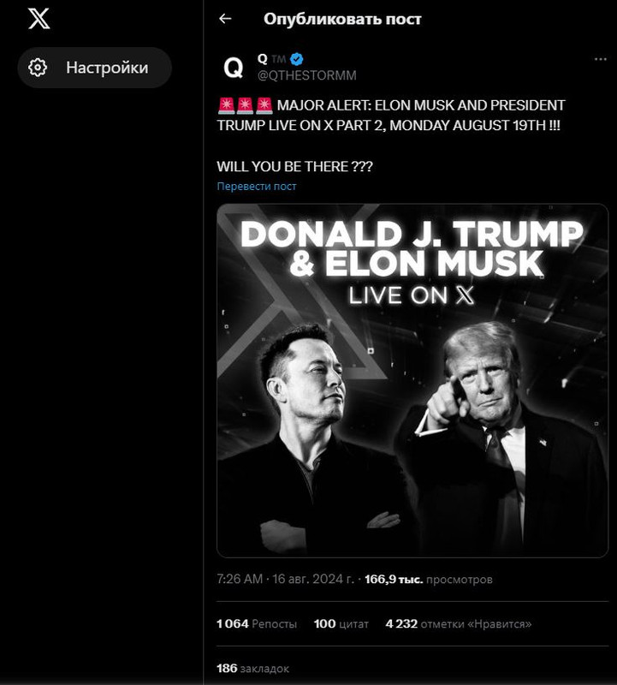View the 1 064 Репосты list
Image resolution: width=617 pixels, height=685 pixels.
[257, 623]
